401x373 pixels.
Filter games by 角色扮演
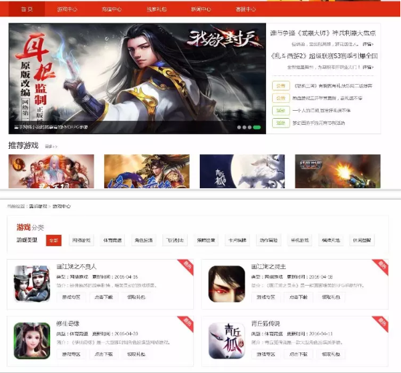click(144, 240)
